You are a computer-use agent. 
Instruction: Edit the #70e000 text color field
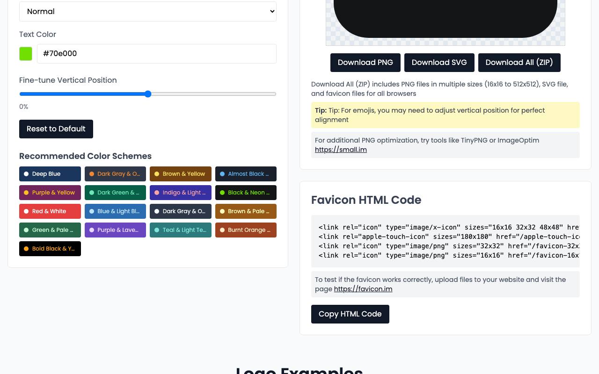[x=157, y=54]
